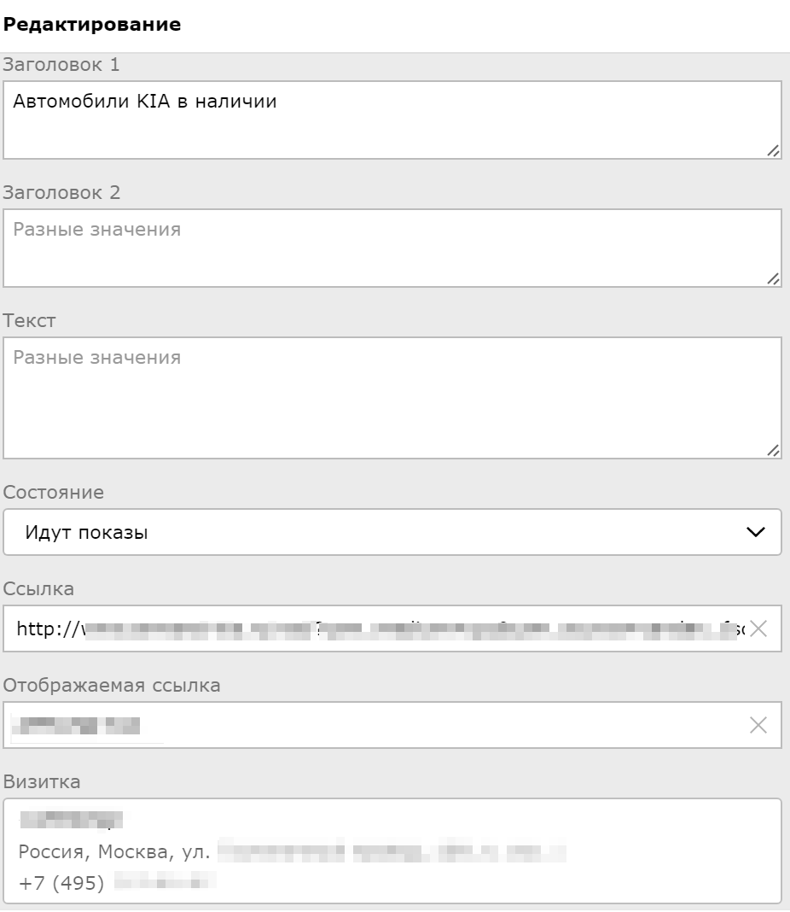Select the 'Идут показы' status value

86,533
